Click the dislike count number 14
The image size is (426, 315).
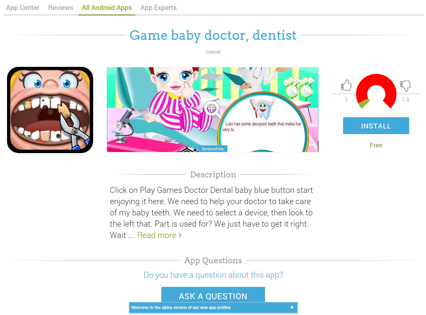point(406,100)
